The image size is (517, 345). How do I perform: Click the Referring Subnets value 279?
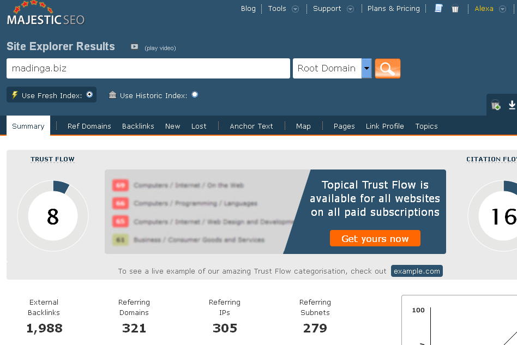315,328
